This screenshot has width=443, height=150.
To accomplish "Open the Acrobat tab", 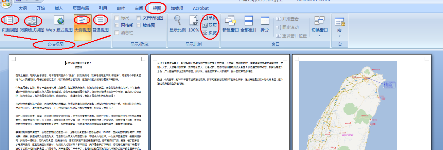I will (201, 8).
